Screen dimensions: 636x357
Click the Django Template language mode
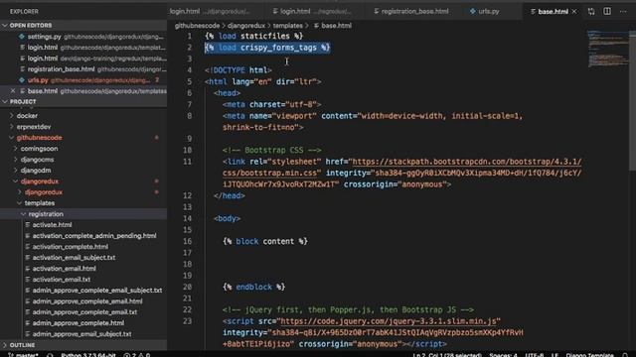point(589,355)
